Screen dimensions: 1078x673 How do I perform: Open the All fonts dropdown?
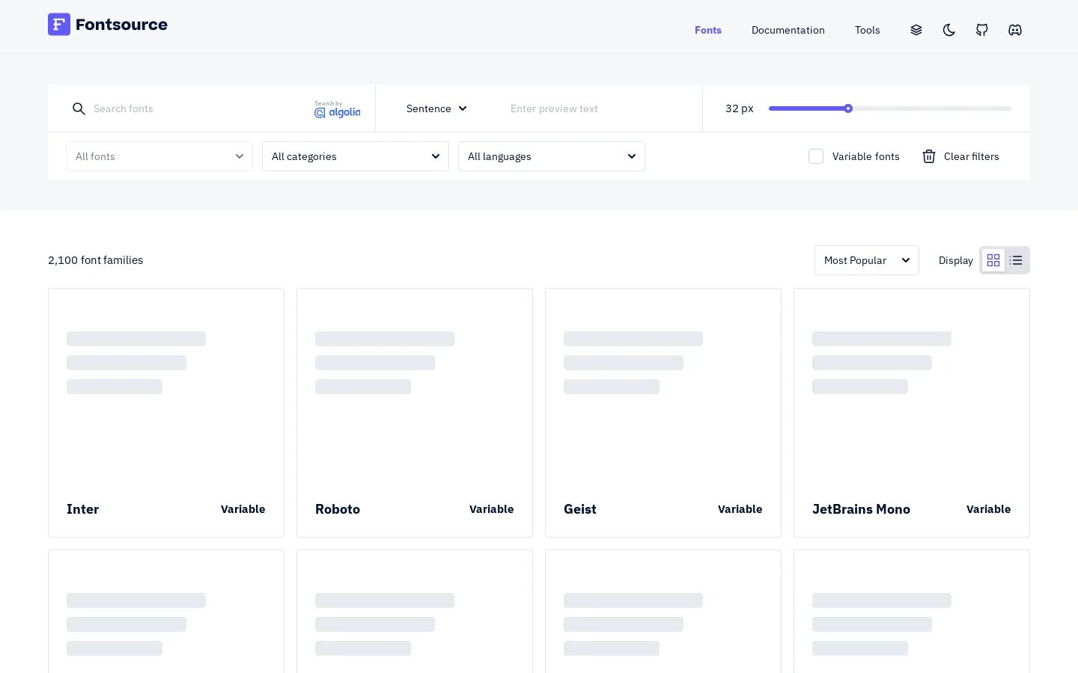(159, 156)
